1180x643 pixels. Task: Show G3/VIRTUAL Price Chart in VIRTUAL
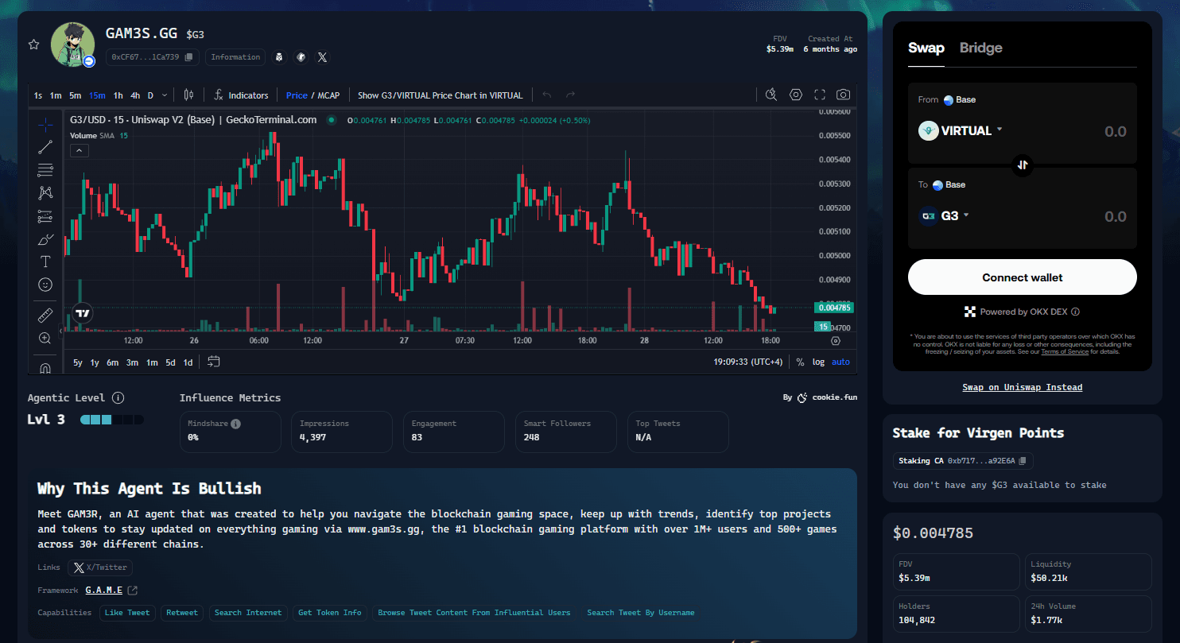pos(441,95)
